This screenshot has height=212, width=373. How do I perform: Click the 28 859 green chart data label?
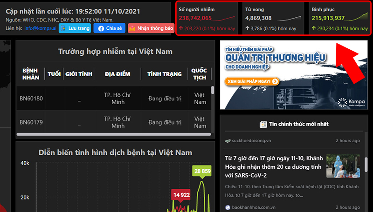(x=202, y=172)
